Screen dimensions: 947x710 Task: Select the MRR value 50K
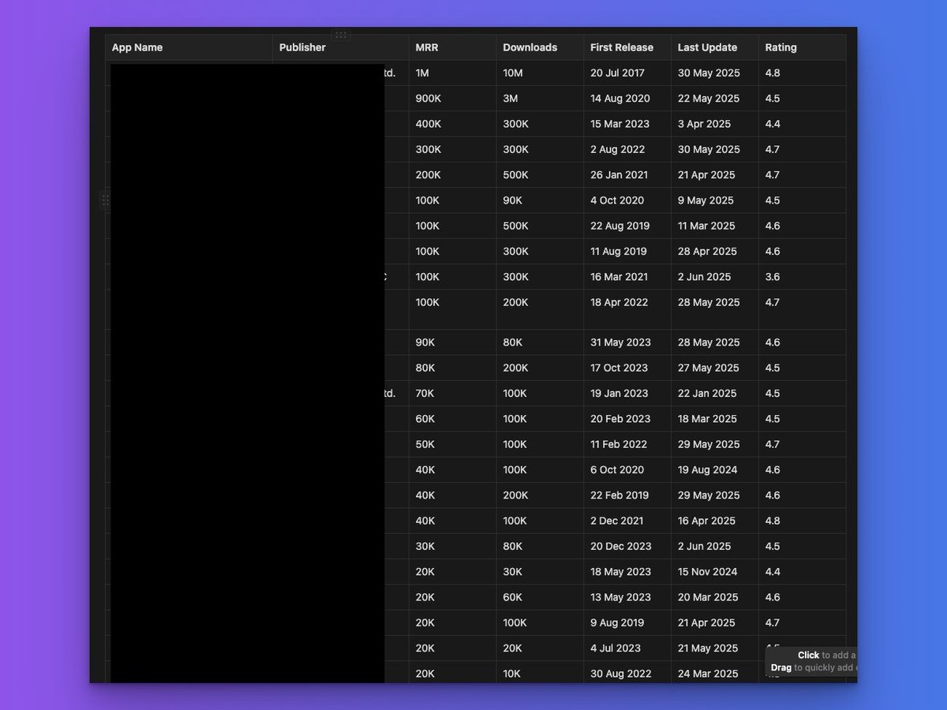pos(425,444)
